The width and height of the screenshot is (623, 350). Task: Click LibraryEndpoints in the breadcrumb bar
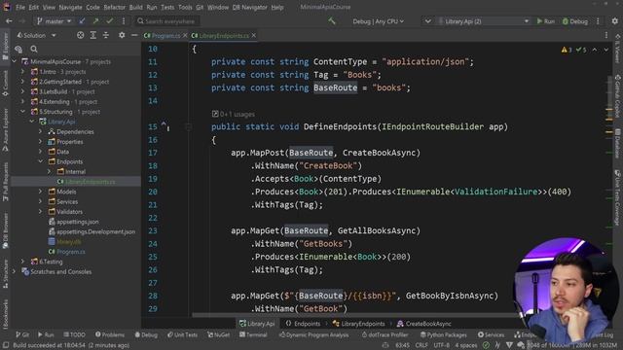(x=359, y=324)
